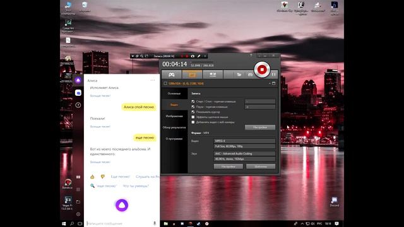Viewport: 404px width, 227px height.
Task: Click the Еще песню suggestion
Action: pos(121,177)
